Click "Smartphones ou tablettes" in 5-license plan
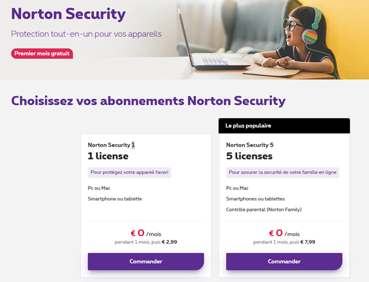The image size is (369, 282). click(255, 199)
